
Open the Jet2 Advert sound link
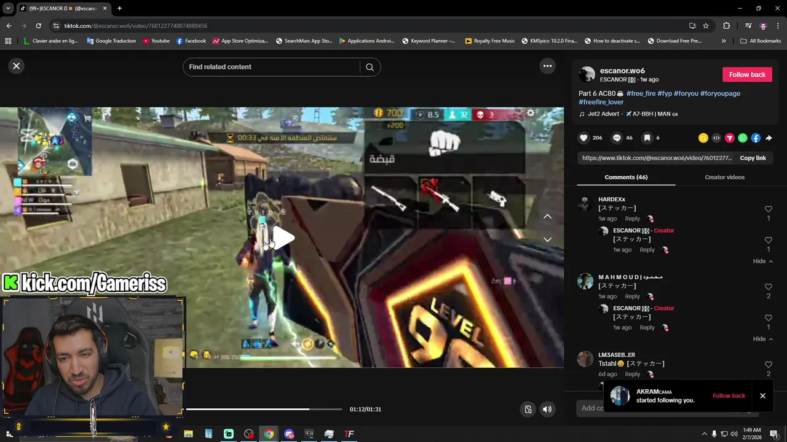coord(628,114)
